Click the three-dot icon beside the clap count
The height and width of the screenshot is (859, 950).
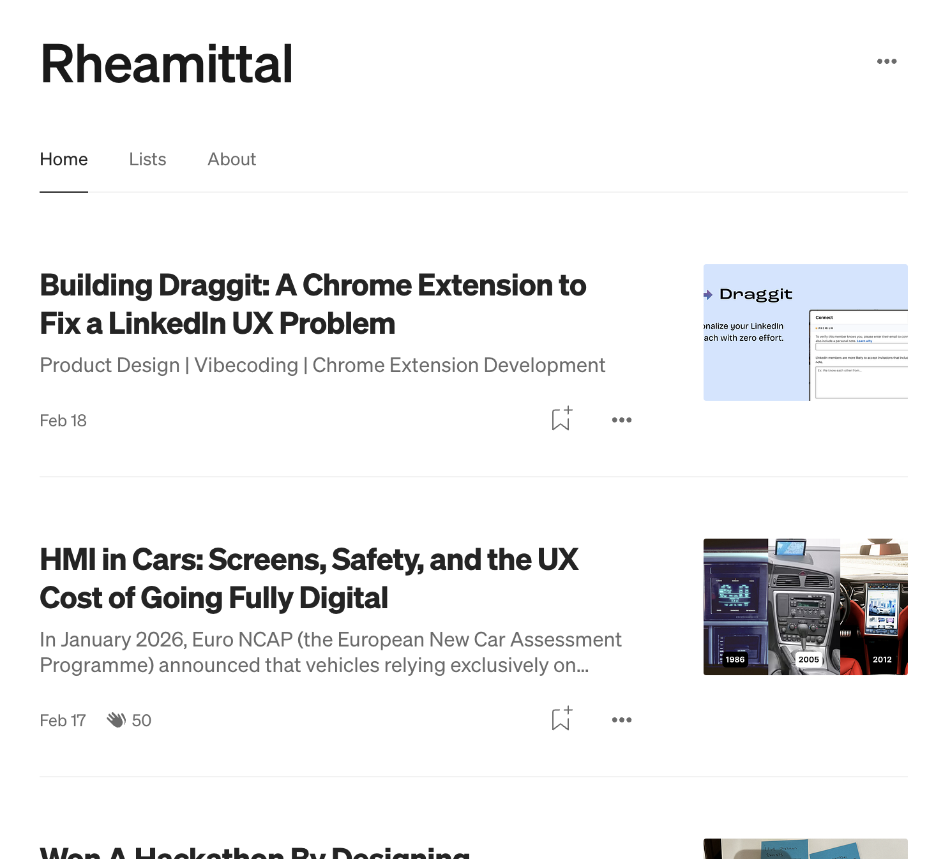622,720
